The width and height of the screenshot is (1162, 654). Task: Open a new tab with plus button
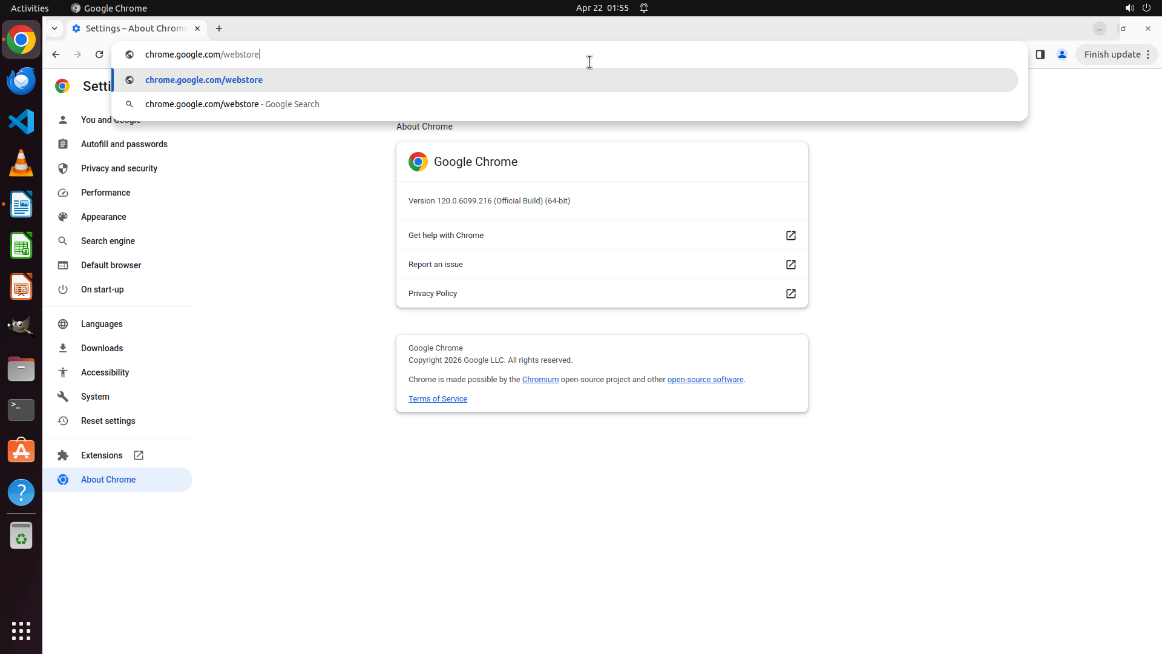coord(219,28)
